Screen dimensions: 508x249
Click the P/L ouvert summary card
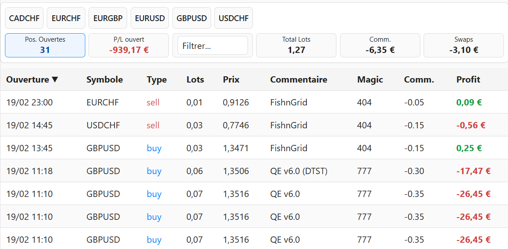pyautogui.click(x=128, y=45)
